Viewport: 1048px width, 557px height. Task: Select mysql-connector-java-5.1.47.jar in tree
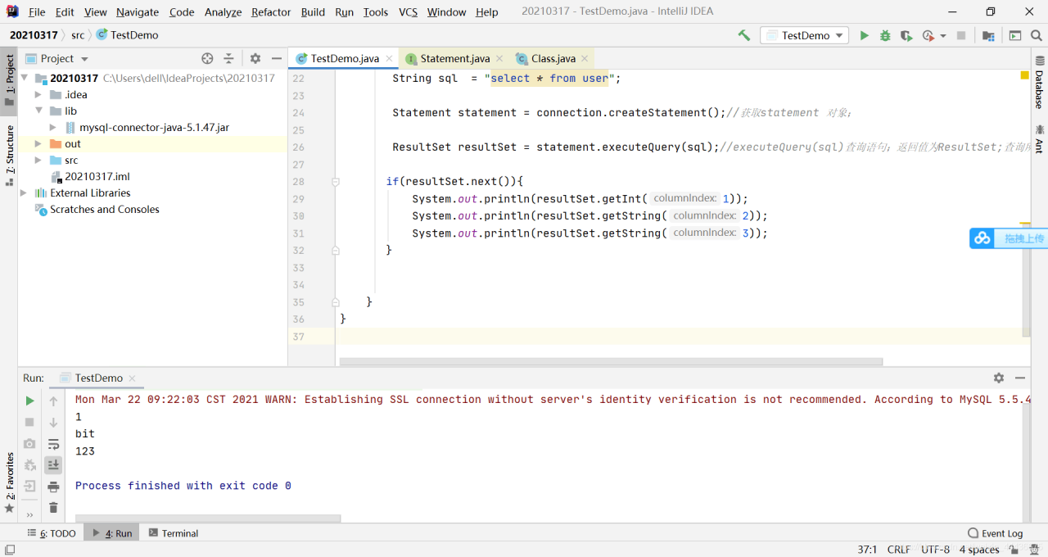[x=154, y=127]
